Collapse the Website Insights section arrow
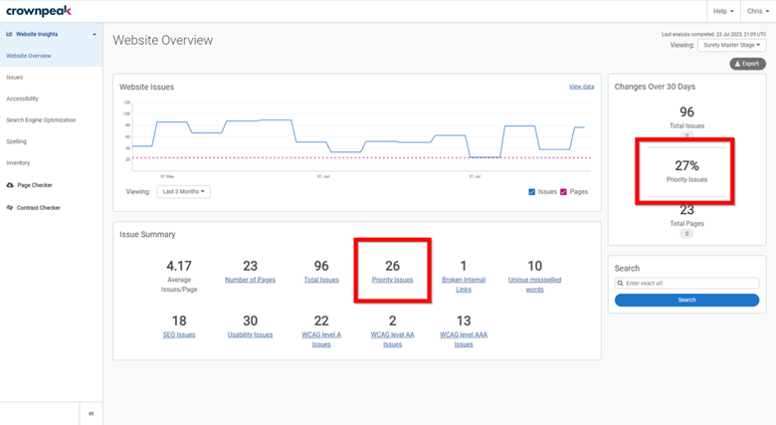 point(95,34)
